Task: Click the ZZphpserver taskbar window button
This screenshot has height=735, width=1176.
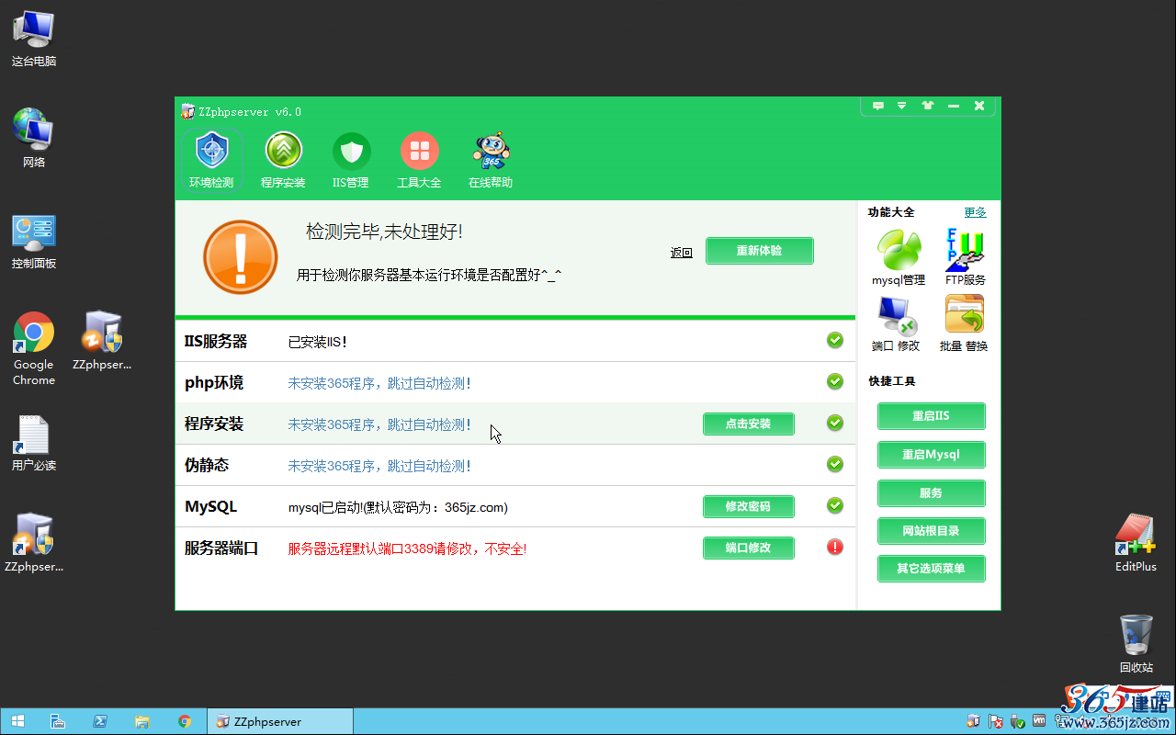Action: tap(280, 721)
